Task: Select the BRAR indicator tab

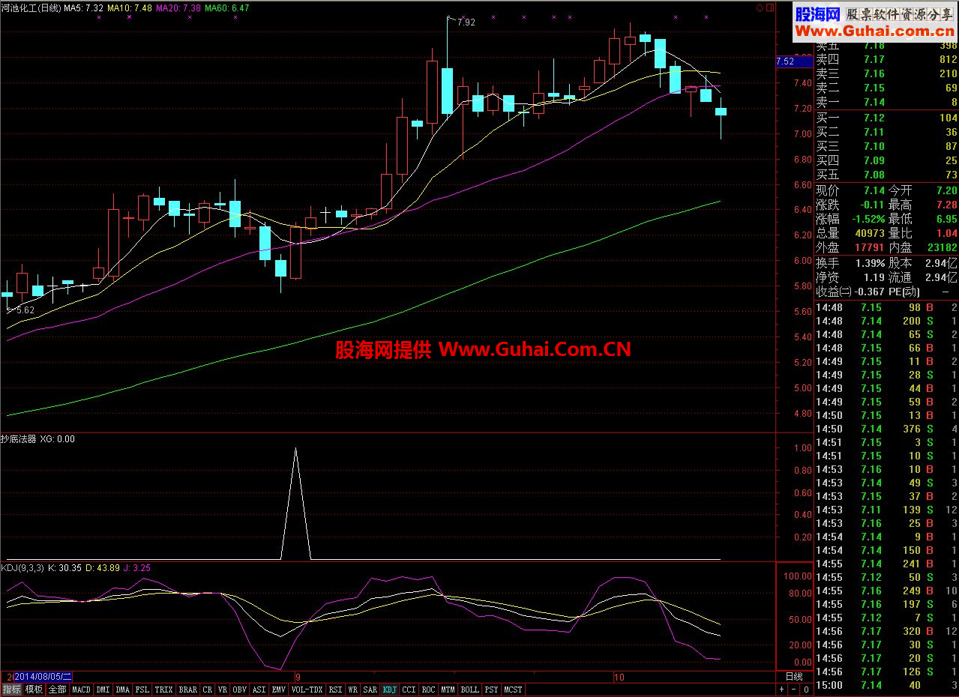Action: [x=187, y=689]
